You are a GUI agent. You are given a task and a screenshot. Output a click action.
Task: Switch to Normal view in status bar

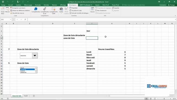(x=146, y=99)
